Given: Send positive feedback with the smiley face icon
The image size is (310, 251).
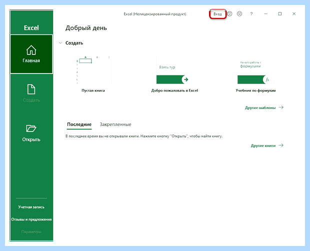Looking at the screenshot, I should (229, 14).
